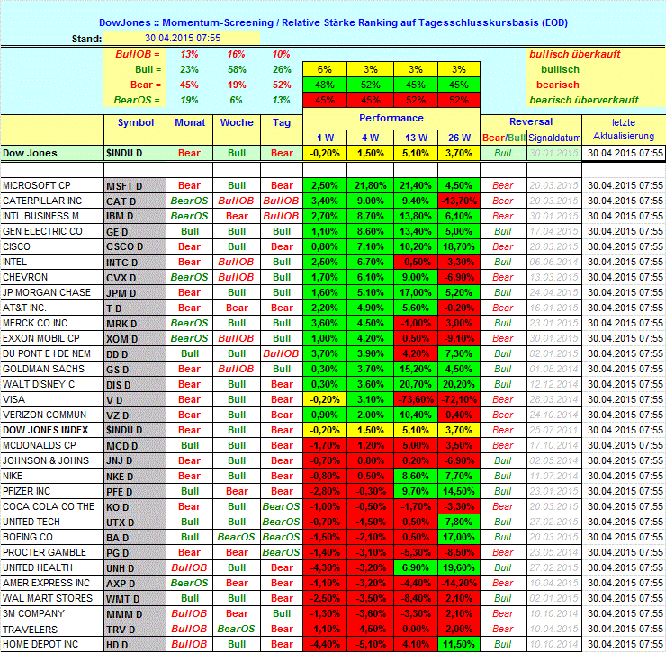Image resolution: width=666 pixels, height=652 pixels.
Task: Select the Symbol column header
Action: (136, 122)
